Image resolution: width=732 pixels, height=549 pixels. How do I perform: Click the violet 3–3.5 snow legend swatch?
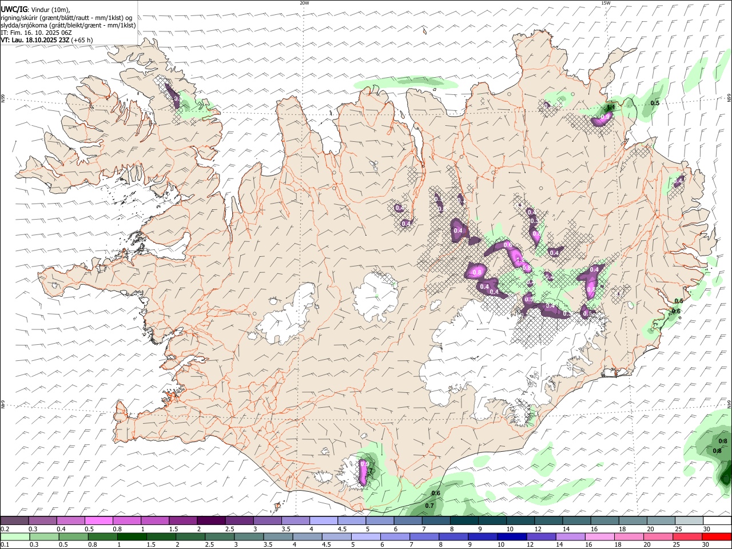coord(267,520)
